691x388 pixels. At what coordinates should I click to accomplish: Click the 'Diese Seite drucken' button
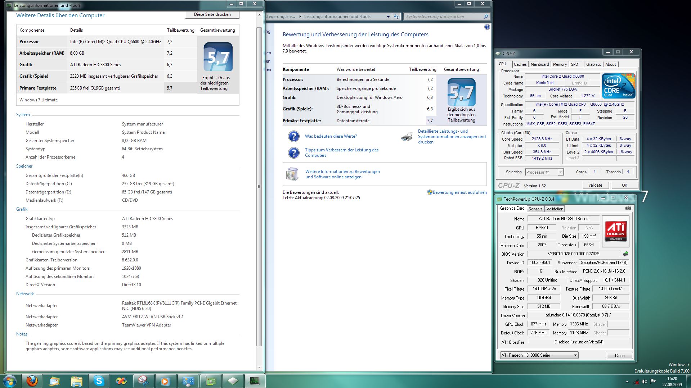pos(212,14)
